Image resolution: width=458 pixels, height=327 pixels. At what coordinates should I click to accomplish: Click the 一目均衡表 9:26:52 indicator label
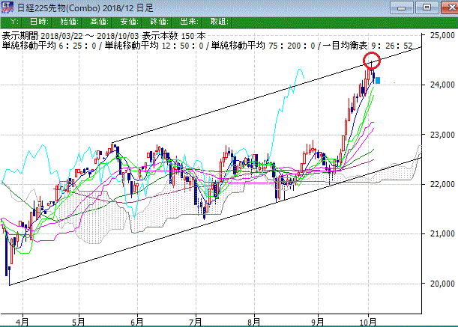coord(367,46)
